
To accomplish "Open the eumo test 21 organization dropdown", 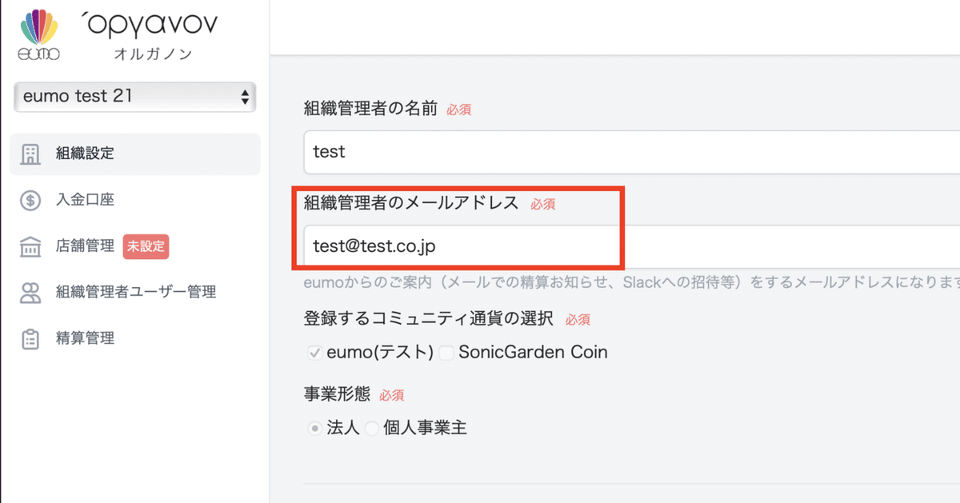I will 134,97.
